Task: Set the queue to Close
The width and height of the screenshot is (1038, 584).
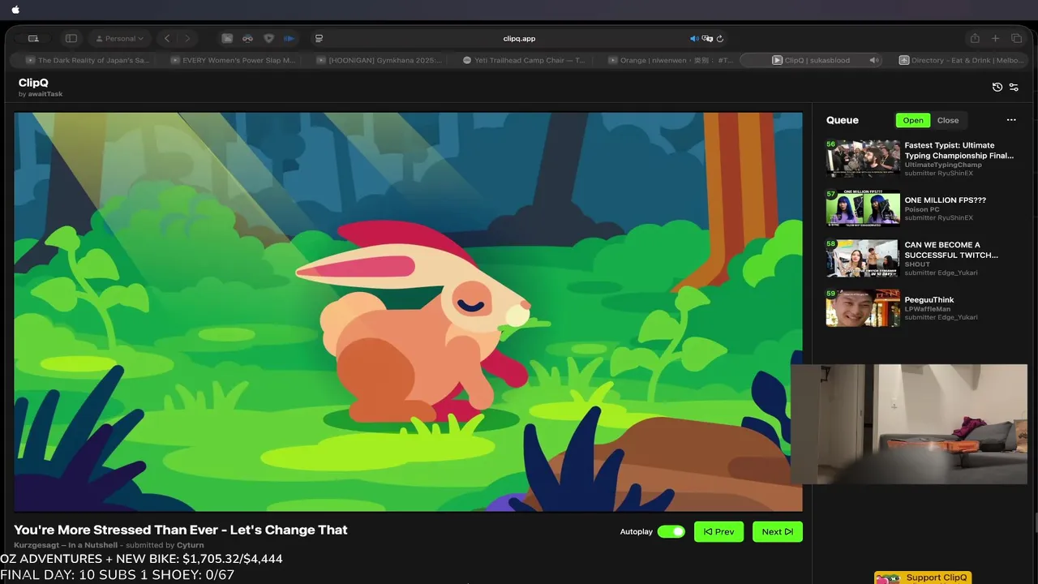Action: coord(948,120)
